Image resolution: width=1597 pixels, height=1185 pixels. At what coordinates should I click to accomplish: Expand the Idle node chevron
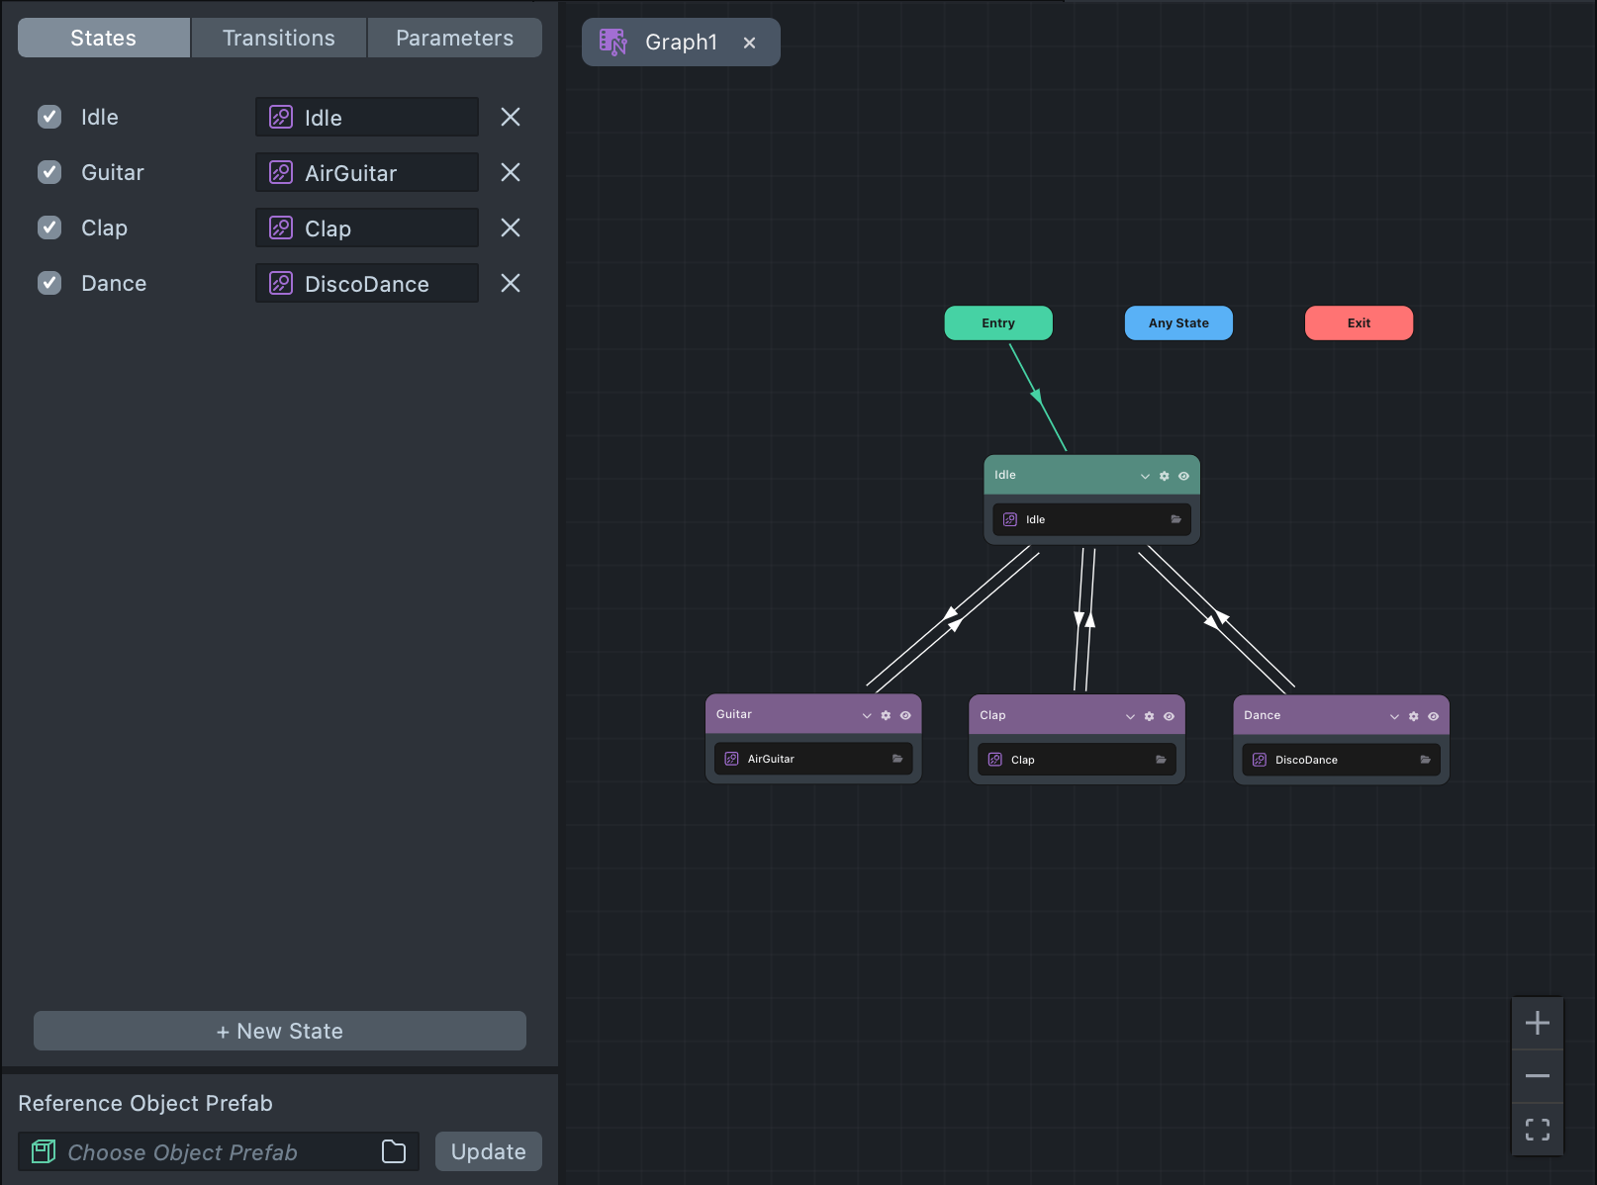1145,476
